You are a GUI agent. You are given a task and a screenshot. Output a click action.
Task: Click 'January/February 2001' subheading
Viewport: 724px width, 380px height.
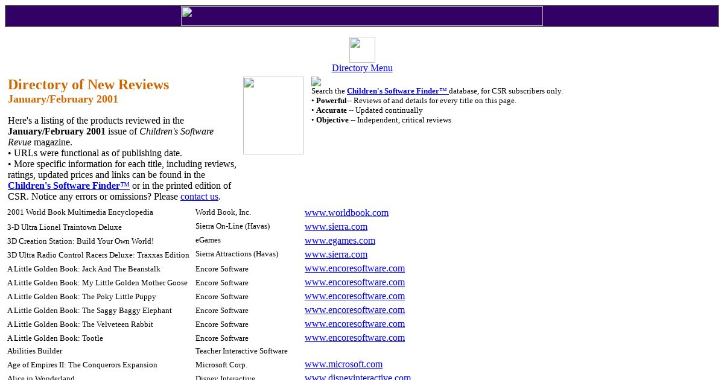click(63, 99)
